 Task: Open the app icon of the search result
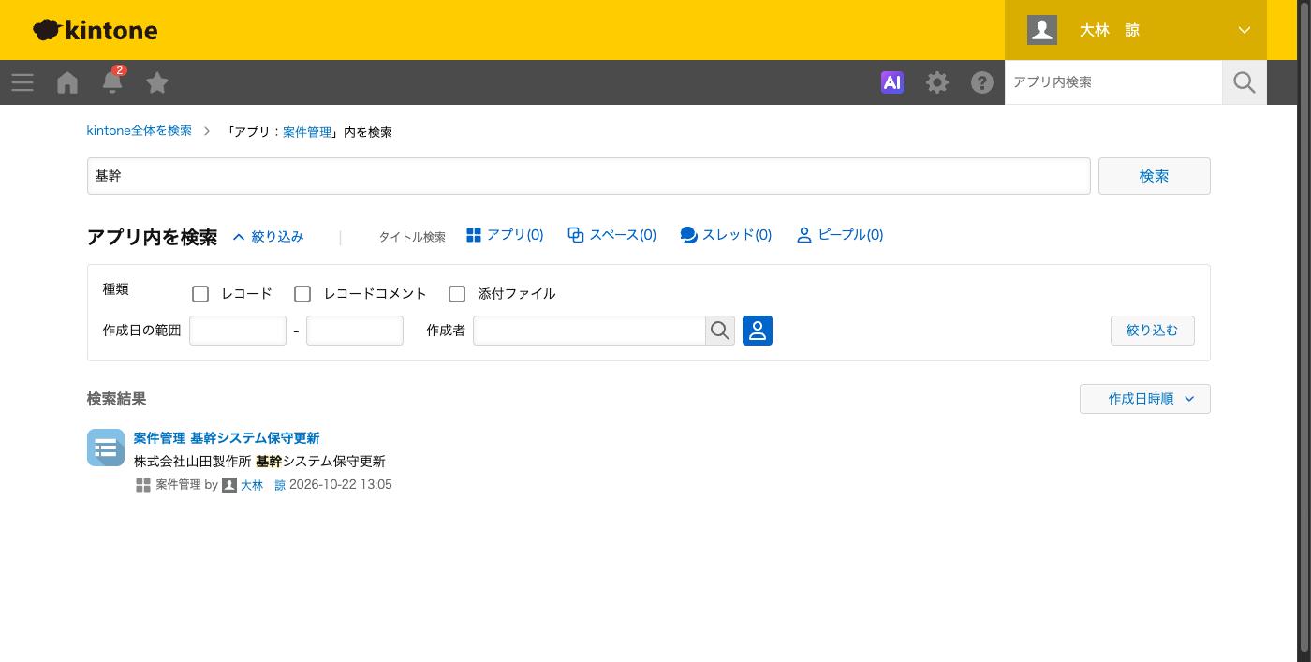(106, 448)
